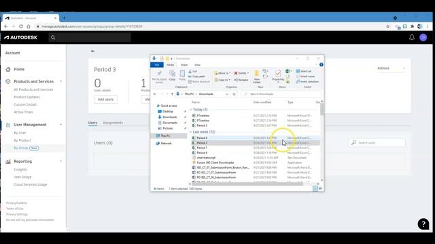Click the Explorer up-one-level arrow
This screenshot has width=435, height=244.
tap(172, 94)
